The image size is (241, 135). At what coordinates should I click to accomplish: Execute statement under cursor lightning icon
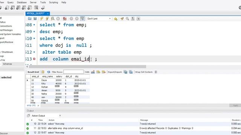tap(47, 19)
